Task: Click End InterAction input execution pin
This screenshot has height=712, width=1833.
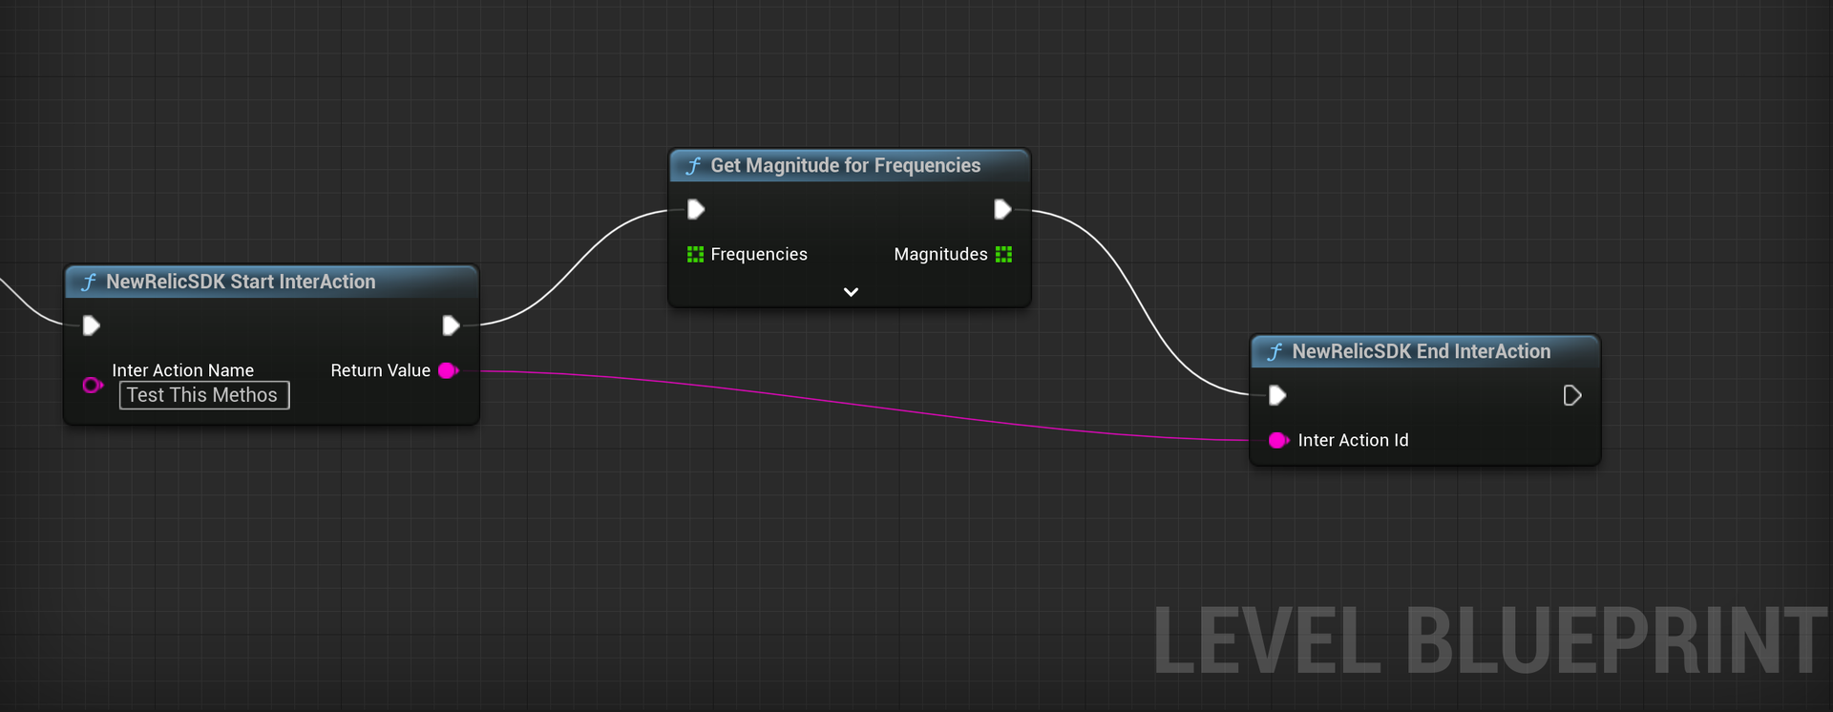Action: coord(1277,395)
